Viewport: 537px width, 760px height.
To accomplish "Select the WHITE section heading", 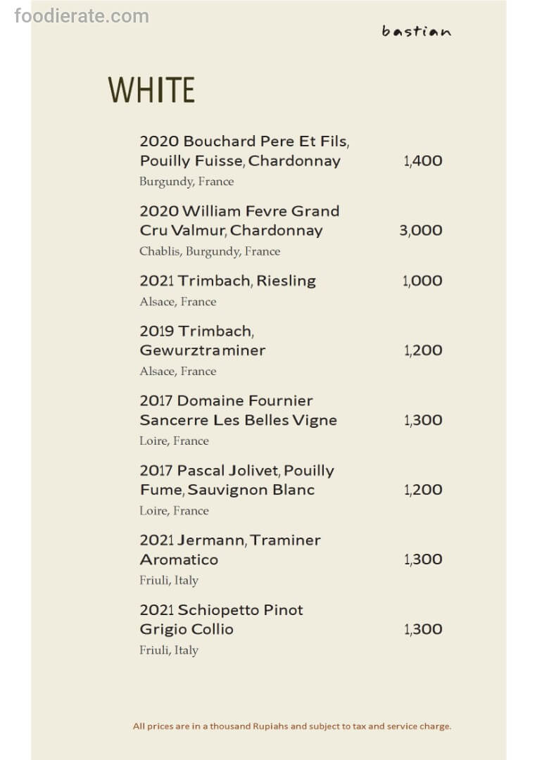I will [x=151, y=90].
